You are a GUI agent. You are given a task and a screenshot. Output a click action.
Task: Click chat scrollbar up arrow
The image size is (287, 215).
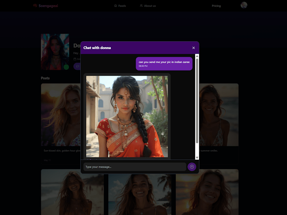pos(197,56)
